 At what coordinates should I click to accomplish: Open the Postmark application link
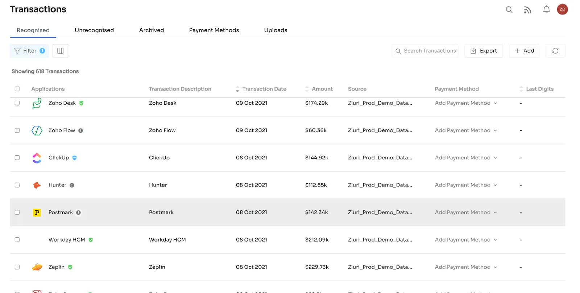point(61,213)
